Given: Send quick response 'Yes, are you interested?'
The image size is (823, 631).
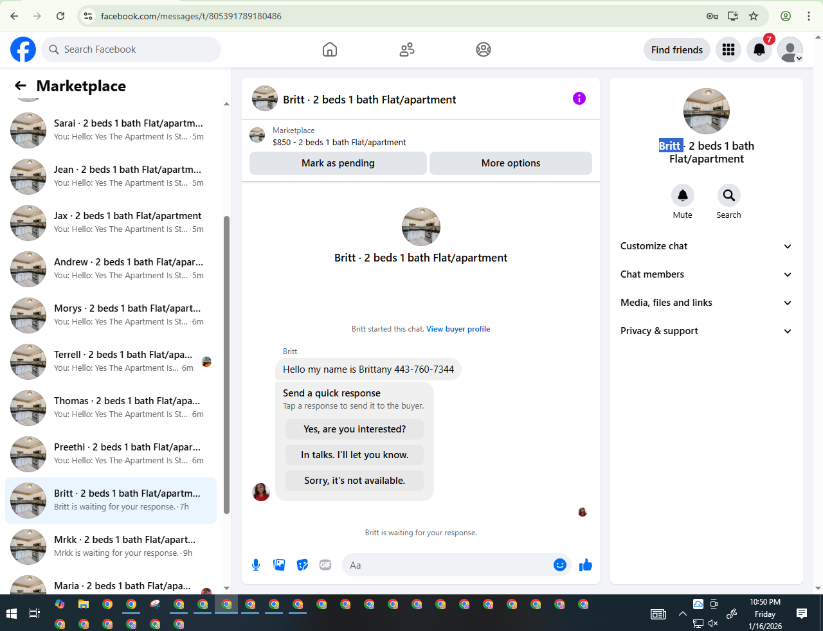Looking at the screenshot, I should [355, 429].
